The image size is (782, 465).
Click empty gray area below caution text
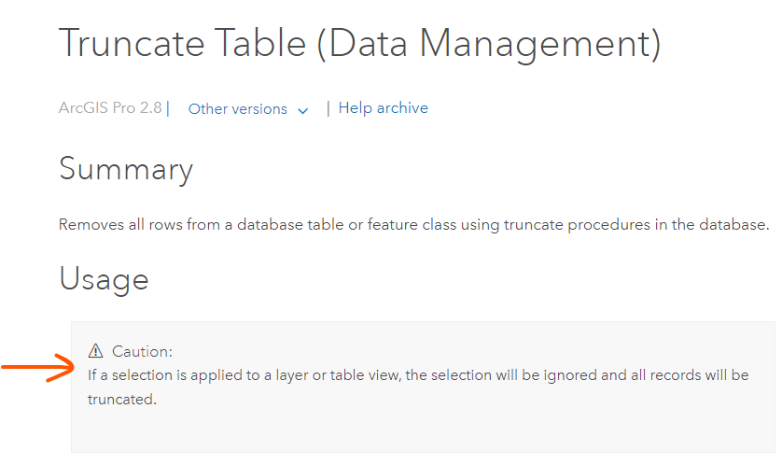(x=420, y=430)
